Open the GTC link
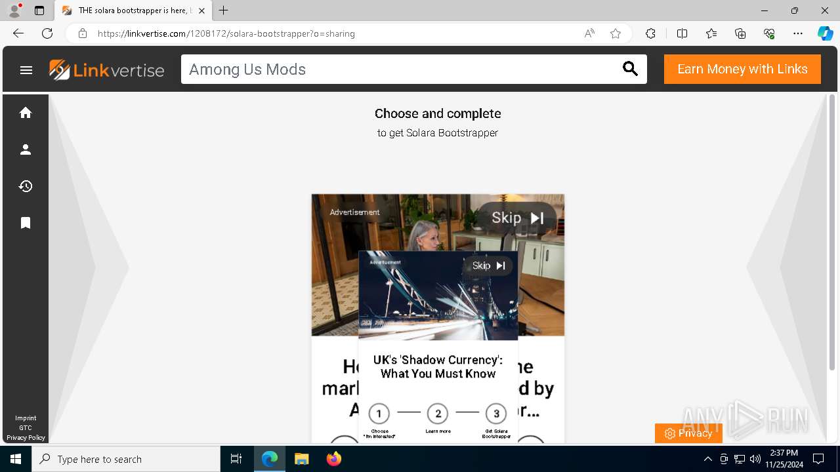Image resolution: width=840 pixels, height=472 pixels. [26, 428]
